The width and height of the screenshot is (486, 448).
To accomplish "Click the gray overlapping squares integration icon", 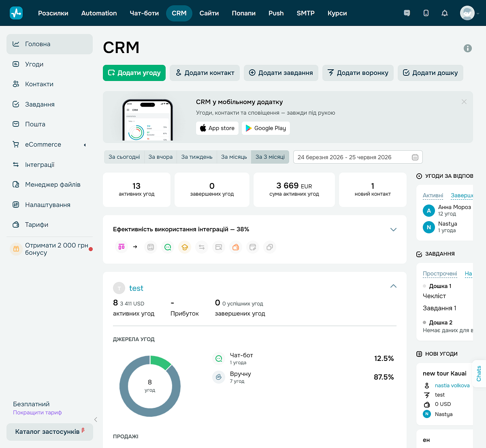I will [x=270, y=247].
